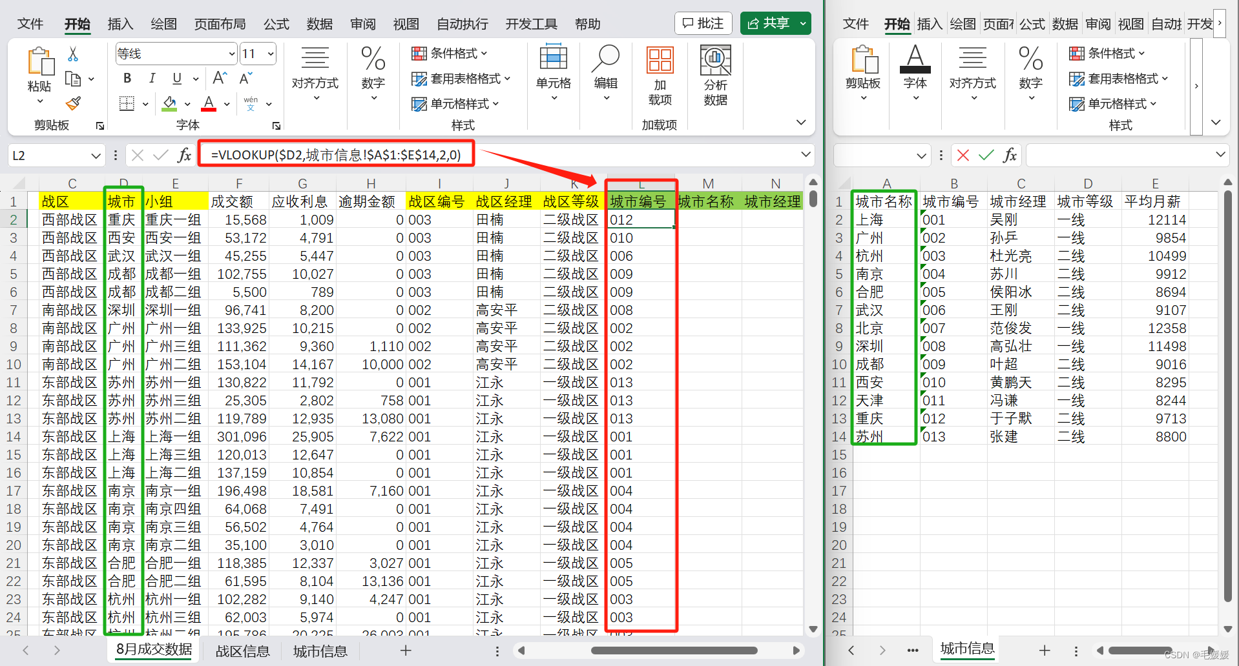Add a new sheet in left window

pos(406,651)
